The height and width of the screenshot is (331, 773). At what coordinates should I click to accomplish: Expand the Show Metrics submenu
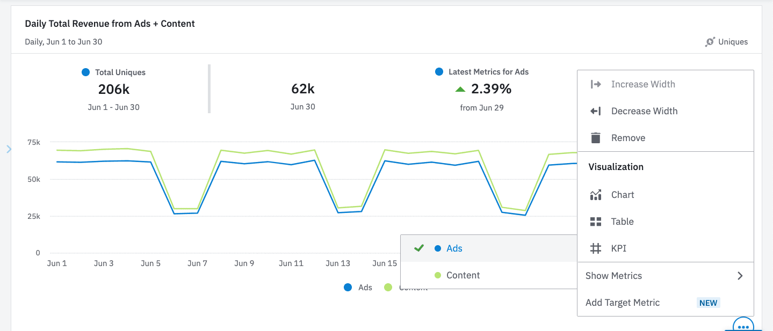tap(740, 275)
